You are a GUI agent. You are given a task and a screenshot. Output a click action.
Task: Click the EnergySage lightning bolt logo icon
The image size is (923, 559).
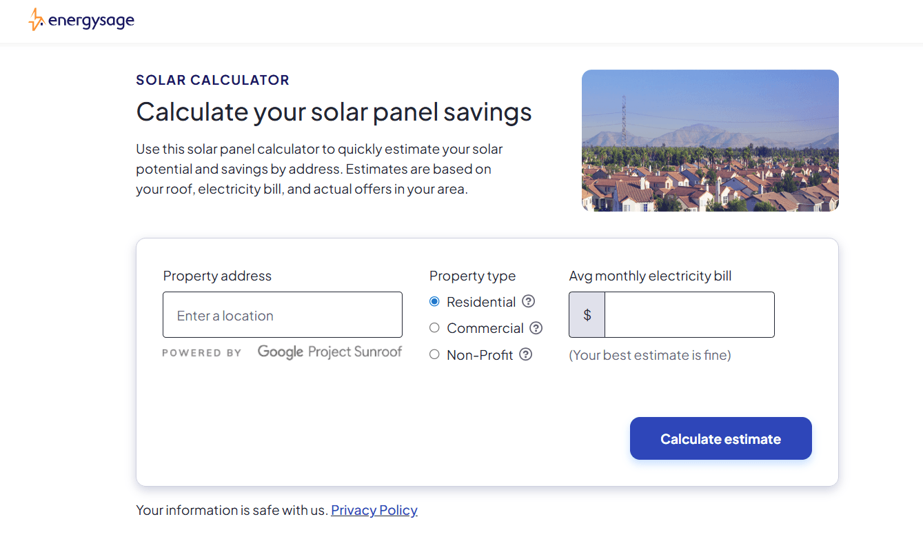pos(35,19)
